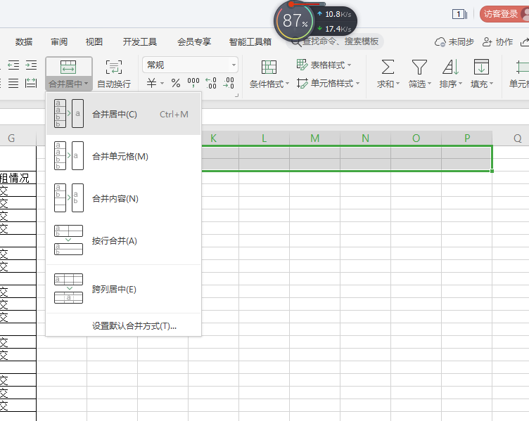Select column header K
The width and height of the screenshot is (529, 421).
pyautogui.click(x=213, y=138)
